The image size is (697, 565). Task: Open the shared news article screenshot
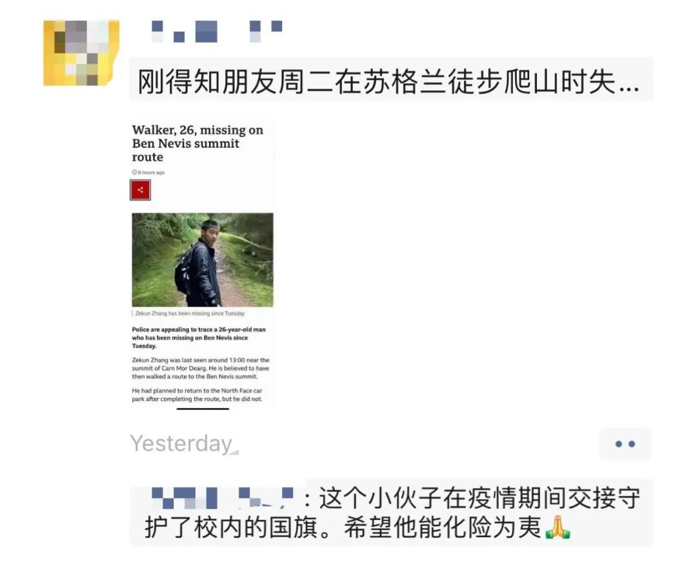pyautogui.click(x=203, y=265)
